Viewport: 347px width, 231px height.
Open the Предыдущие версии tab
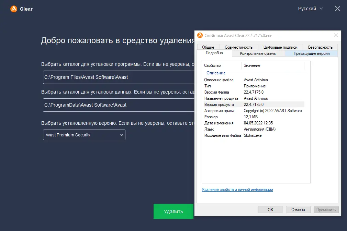click(312, 53)
